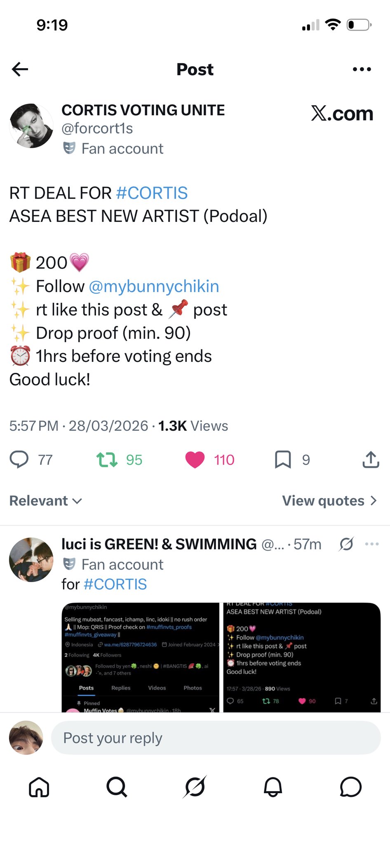Open the Search magnifier tab
The width and height of the screenshot is (390, 846).
[x=117, y=787]
